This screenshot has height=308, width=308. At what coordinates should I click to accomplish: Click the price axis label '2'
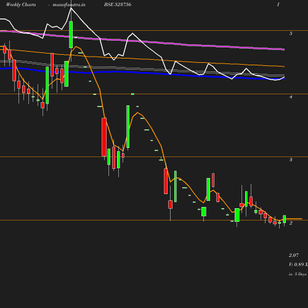point(291,223)
